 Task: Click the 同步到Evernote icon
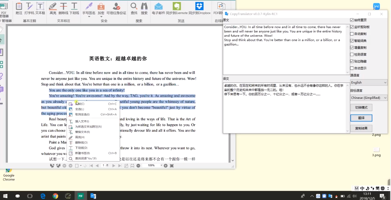[176, 8]
